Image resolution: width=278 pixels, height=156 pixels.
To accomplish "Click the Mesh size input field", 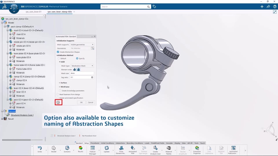I will [x=82, y=73].
